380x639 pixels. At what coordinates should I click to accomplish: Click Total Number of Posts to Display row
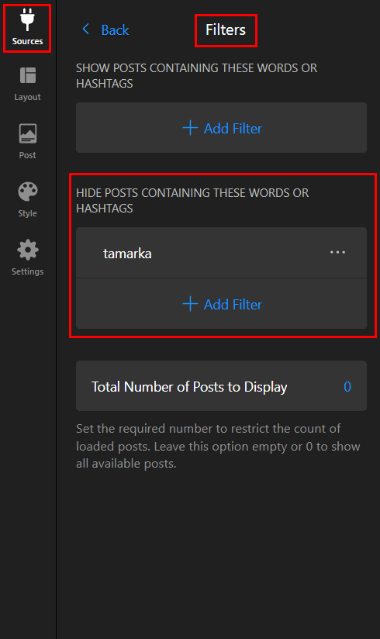pos(221,386)
